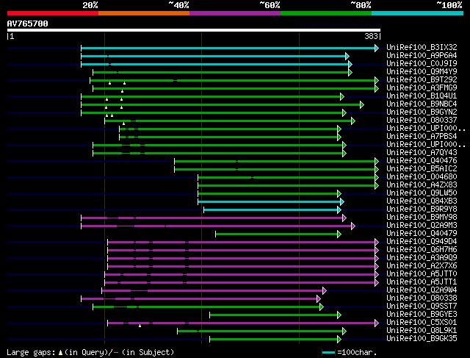The height and width of the screenshot is (358, 470).
Task: Click the UniRef100_O04680 label
Action: (x=422, y=177)
